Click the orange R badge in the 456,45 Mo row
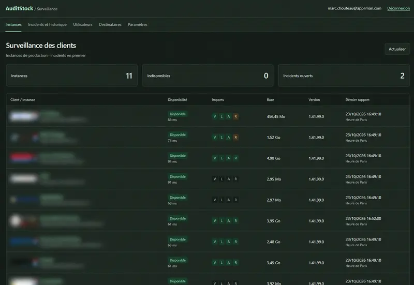This screenshot has width=414, height=285. pyautogui.click(x=236, y=116)
